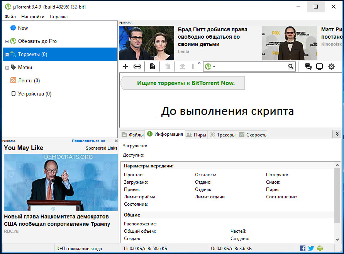Open the remote monitor icon
The height and width of the screenshot is (254, 344).
319,66
